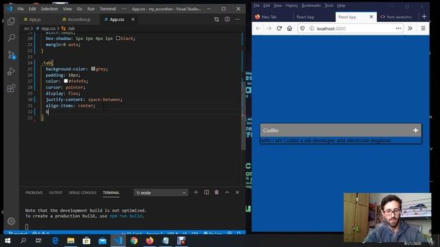Add a new terminal with the plus icon
This screenshot has width=440, height=247.
(196, 192)
